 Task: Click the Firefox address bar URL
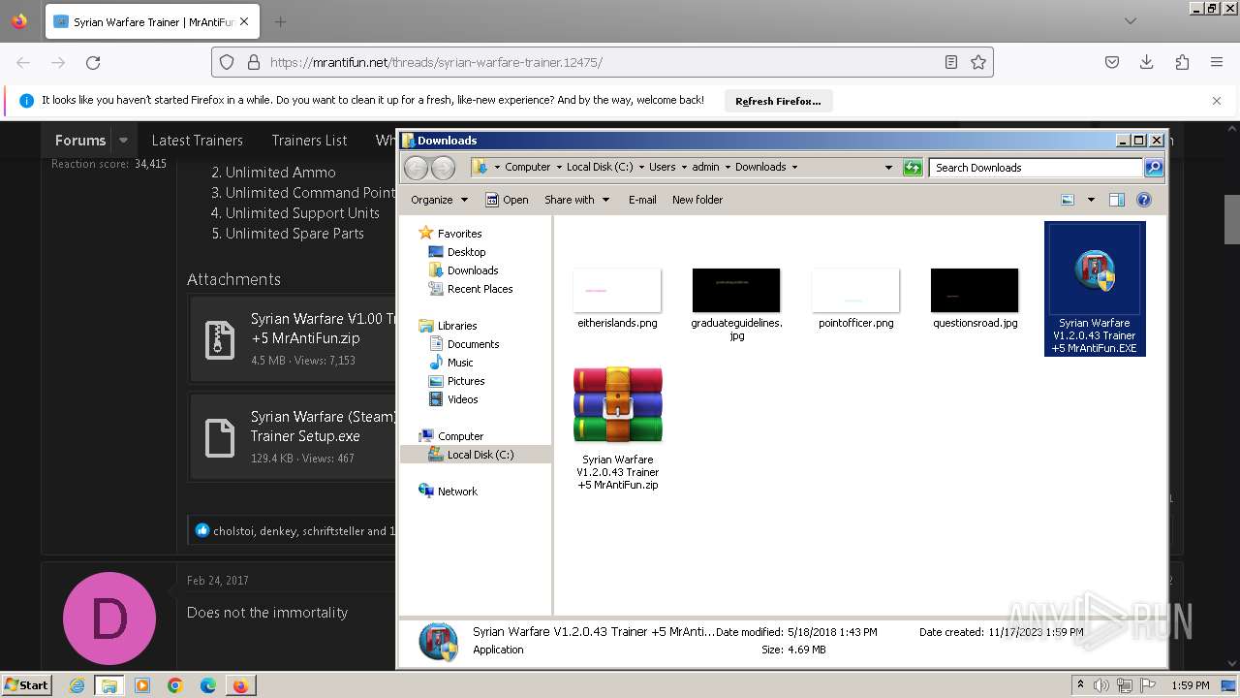(436, 62)
